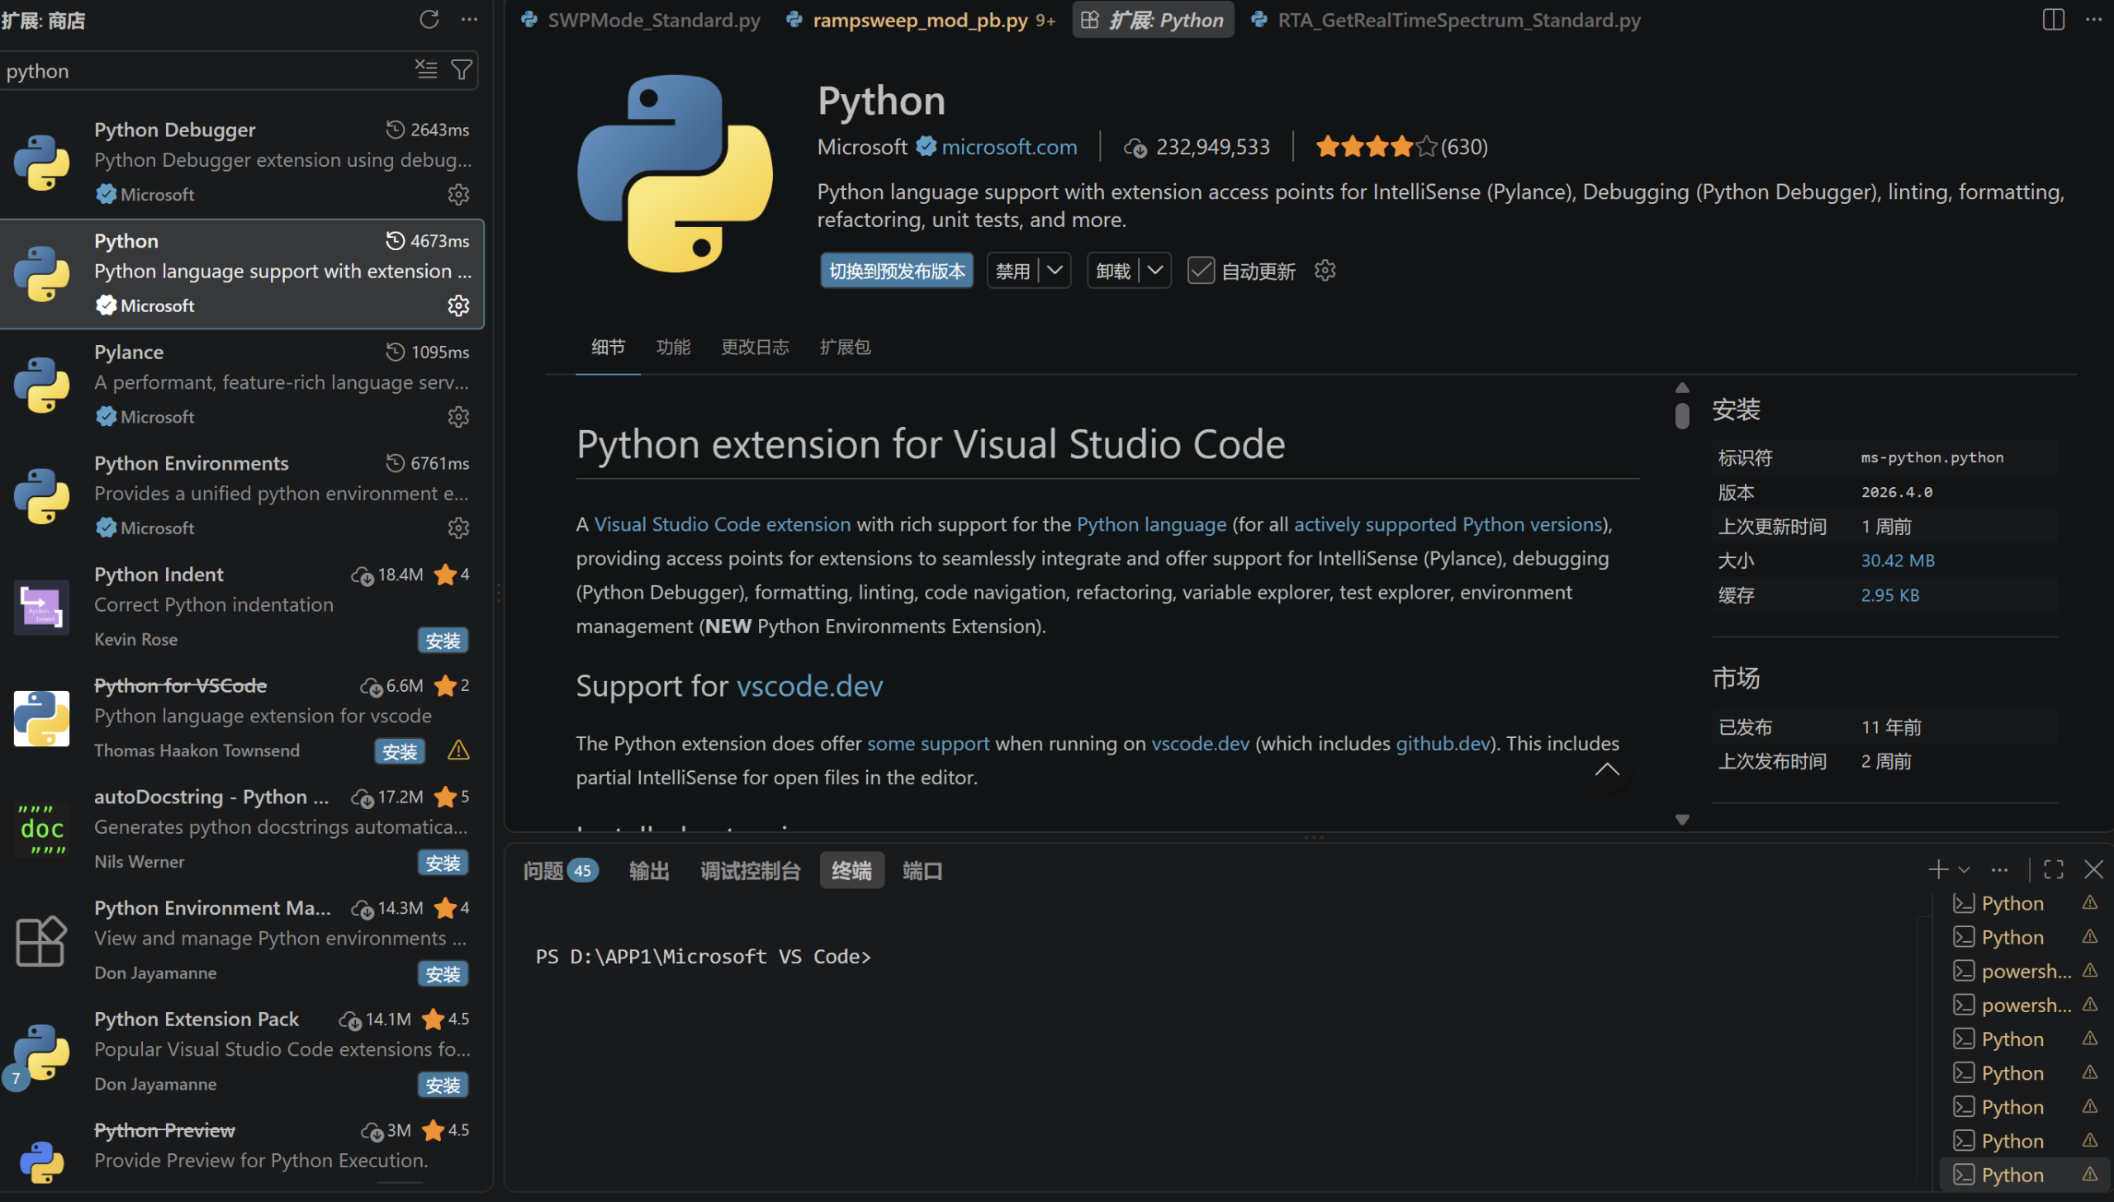
Task: Open the some support link
Action: coord(928,743)
